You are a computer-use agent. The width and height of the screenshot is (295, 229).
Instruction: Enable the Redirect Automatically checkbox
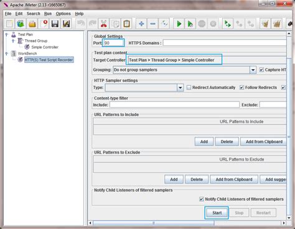click(x=189, y=88)
